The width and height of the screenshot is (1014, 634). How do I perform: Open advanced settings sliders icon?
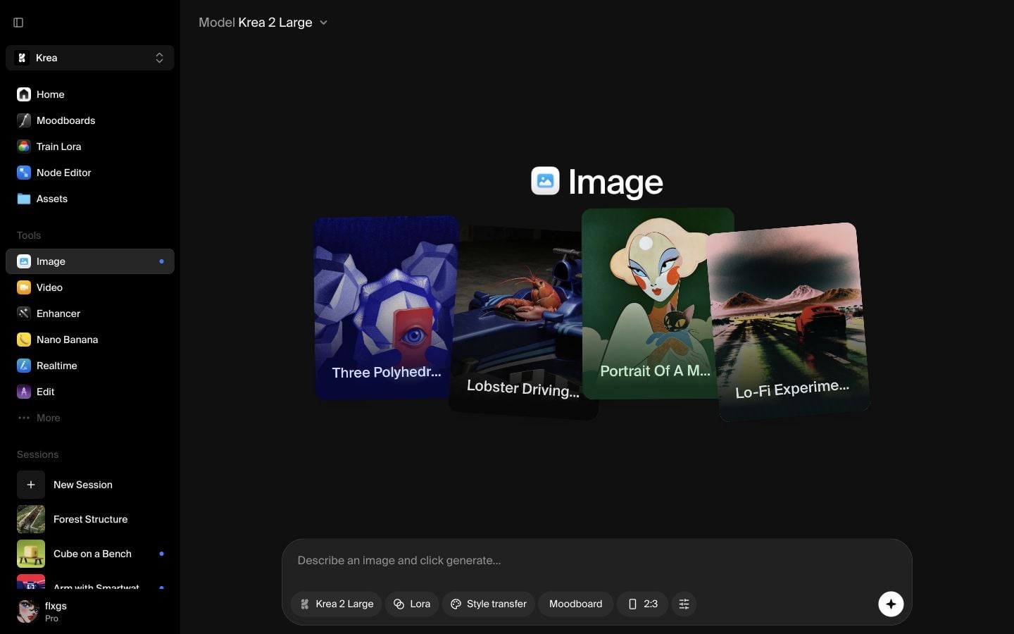684,604
